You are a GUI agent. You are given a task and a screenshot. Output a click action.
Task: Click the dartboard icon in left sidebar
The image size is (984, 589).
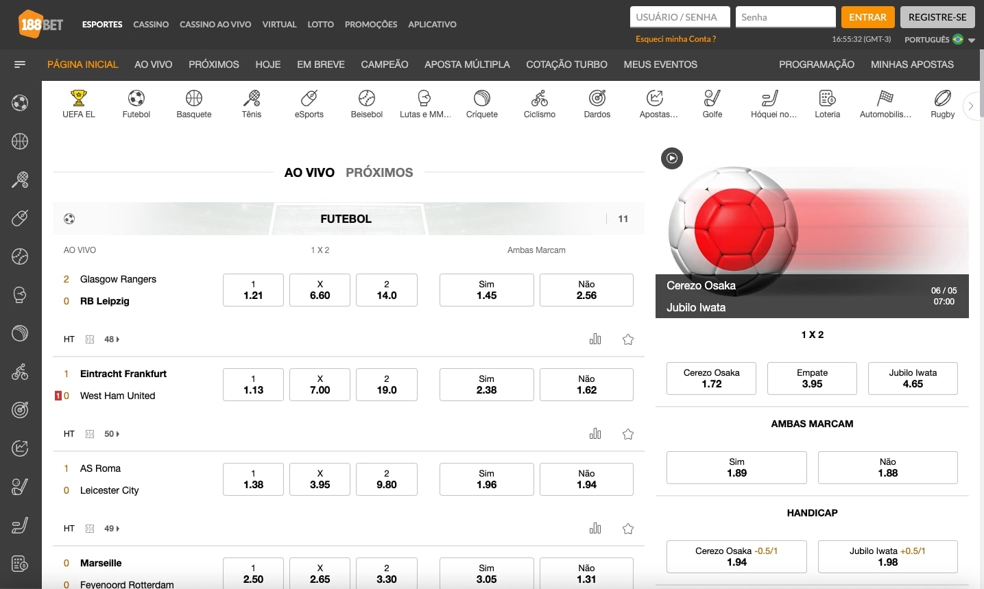coord(20,410)
